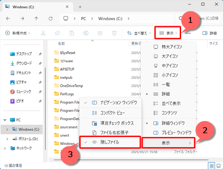
Task: Select 一覧 list view option
Action: pyautogui.click(x=168, y=84)
